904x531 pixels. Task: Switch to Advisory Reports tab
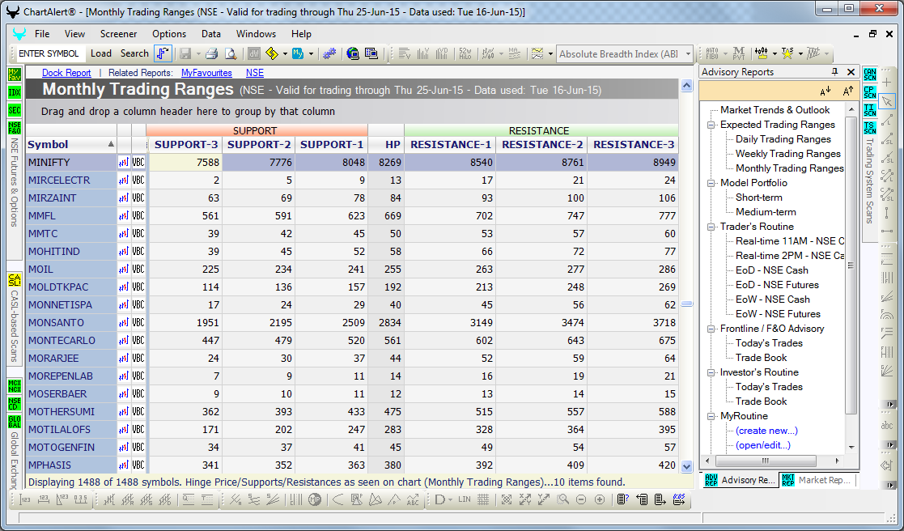741,480
